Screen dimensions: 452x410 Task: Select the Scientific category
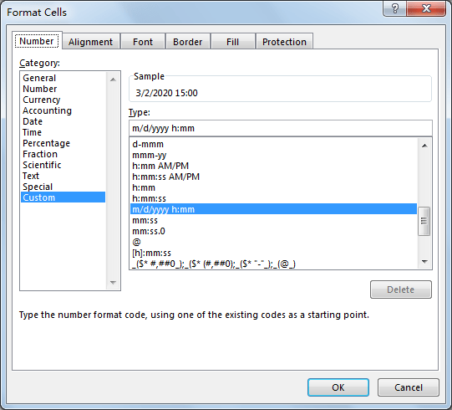(x=63, y=165)
